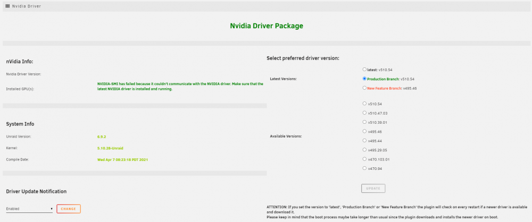This screenshot has height=222, width=532.
Task: Select the 'latest: v510.54' radio button
Action: point(364,69)
